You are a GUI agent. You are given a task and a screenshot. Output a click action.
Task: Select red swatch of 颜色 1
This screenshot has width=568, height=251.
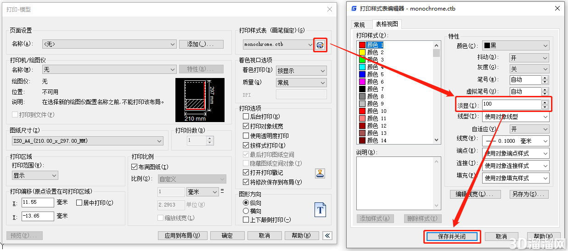[362, 45]
